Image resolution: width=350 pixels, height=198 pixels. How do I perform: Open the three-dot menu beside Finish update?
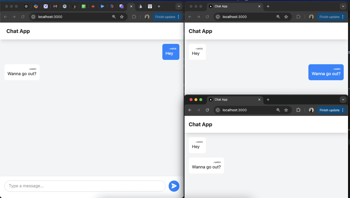pyautogui.click(x=178, y=16)
